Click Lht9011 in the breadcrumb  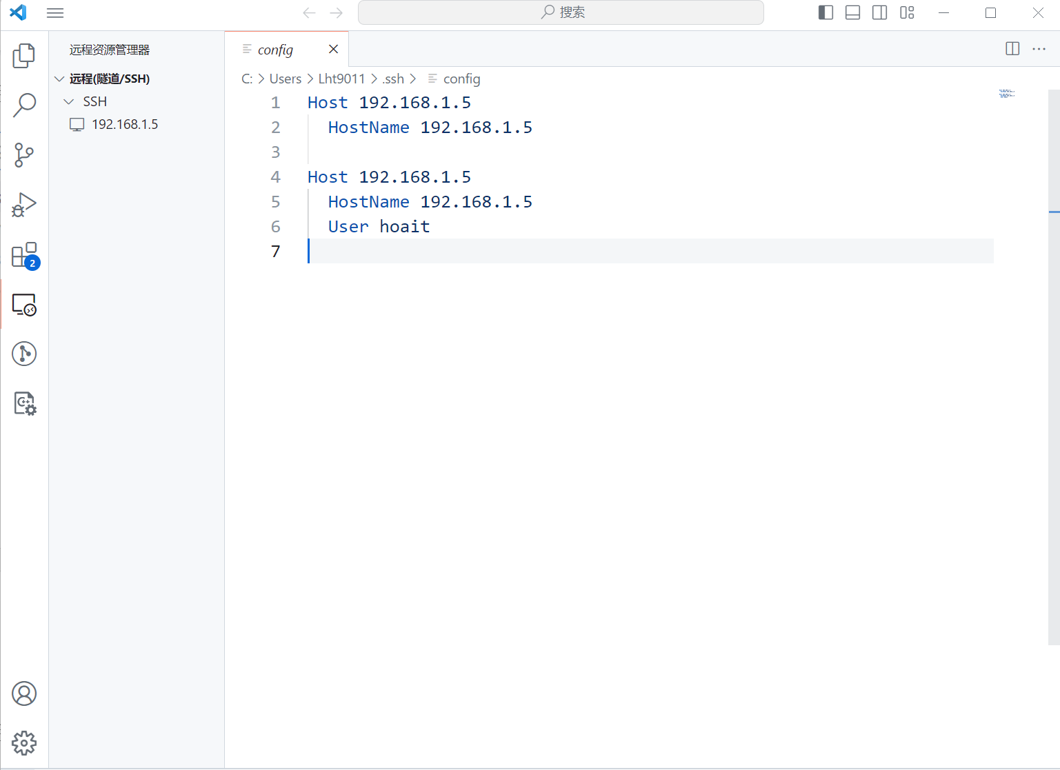coord(341,79)
